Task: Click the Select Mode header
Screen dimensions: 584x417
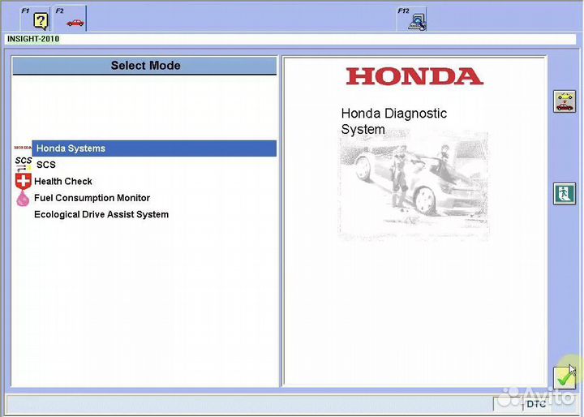Action: coord(144,66)
